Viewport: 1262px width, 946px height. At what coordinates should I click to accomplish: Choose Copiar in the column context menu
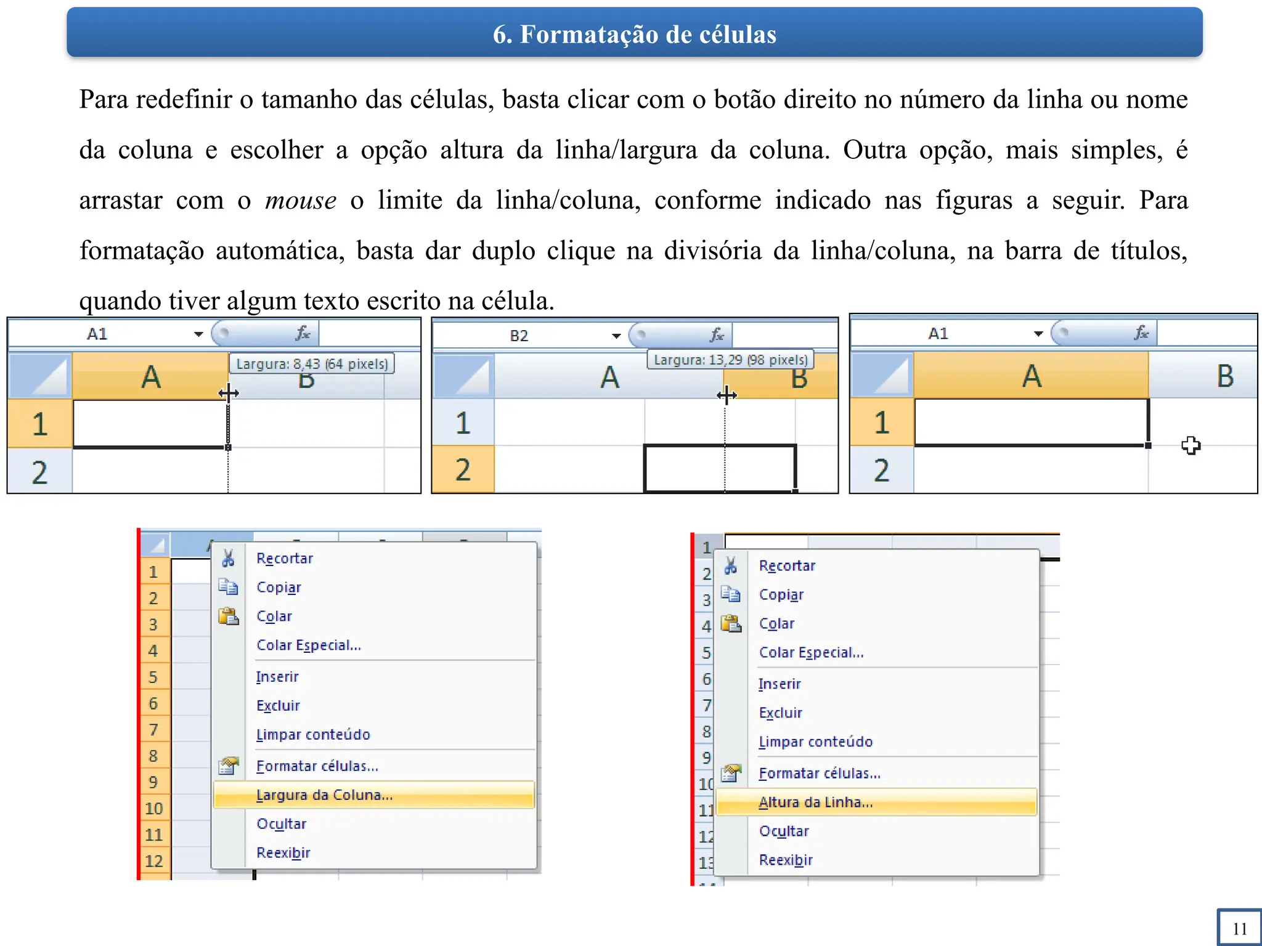[279, 588]
